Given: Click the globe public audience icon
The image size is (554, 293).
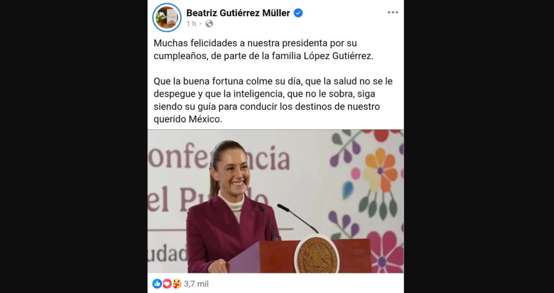Looking at the screenshot, I should pos(209,24).
